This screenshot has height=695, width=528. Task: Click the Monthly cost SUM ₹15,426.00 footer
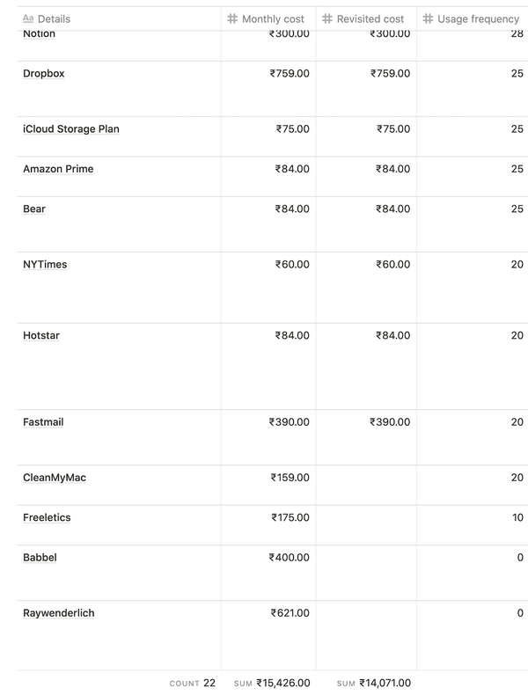[272, 683]
